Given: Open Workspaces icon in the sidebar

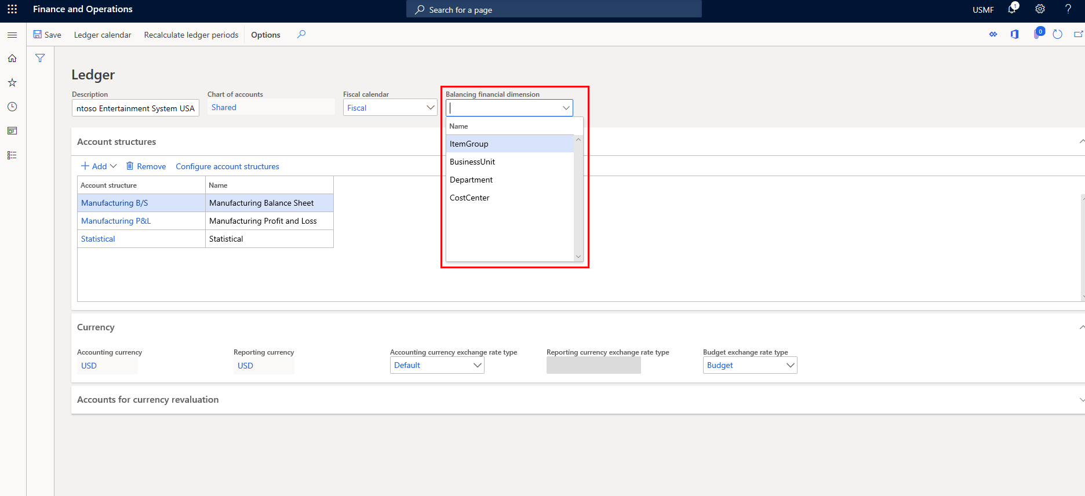Looking at the screenshot, I should (12, 131).
